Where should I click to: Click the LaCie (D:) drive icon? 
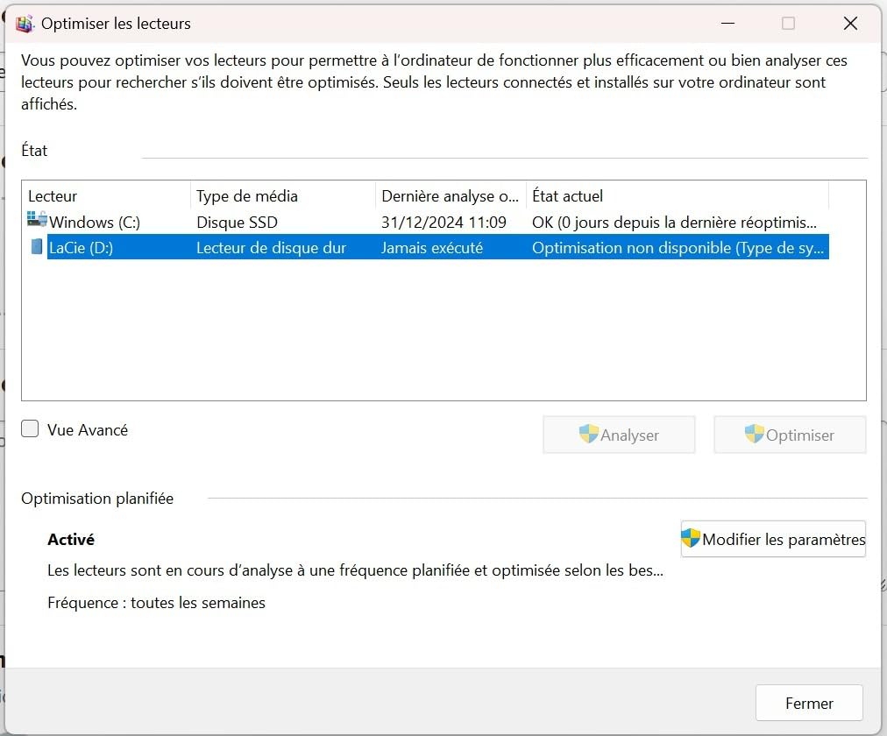click(37, 247)
